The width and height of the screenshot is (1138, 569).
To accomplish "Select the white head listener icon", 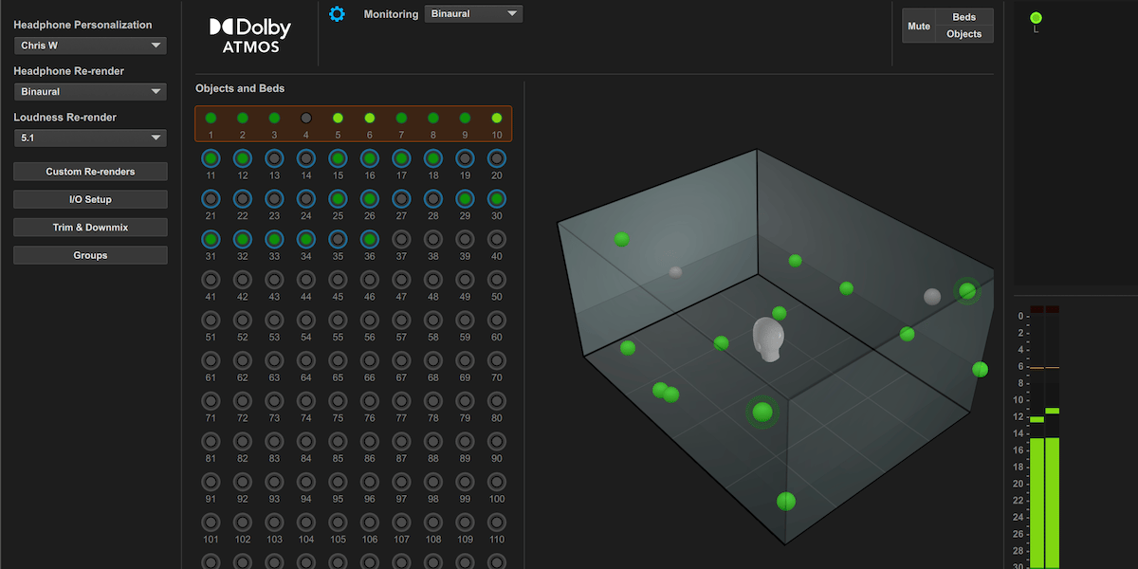I will tap(766, 339).
